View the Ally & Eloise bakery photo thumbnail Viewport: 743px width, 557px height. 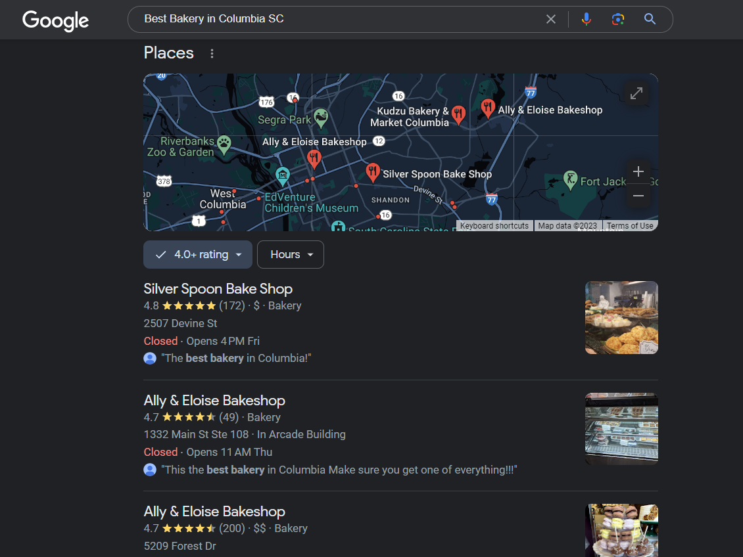point(621,428)
